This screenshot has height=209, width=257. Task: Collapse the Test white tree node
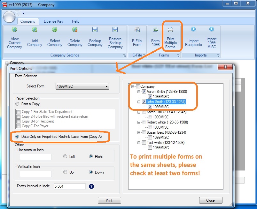[139, 143]
